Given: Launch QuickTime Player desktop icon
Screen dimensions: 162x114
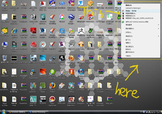Looking at the screenshot, I should pos(62,33).
